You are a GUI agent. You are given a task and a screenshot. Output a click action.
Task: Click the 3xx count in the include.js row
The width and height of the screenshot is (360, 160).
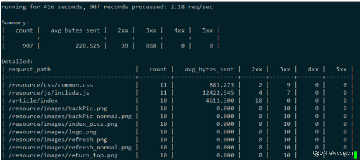pyautogui.click(x=288, y=93)
